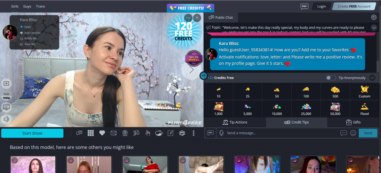Open quick messages speech-bubble icon
The height and width of the screenshot is (173, 381).
pos(343,133)
